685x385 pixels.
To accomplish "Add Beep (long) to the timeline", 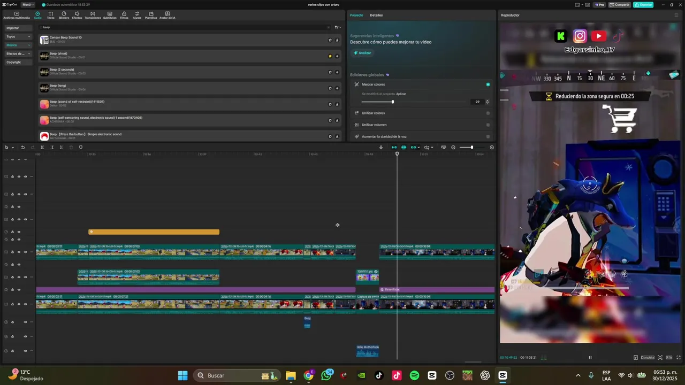I will click(x=337, y=88).
